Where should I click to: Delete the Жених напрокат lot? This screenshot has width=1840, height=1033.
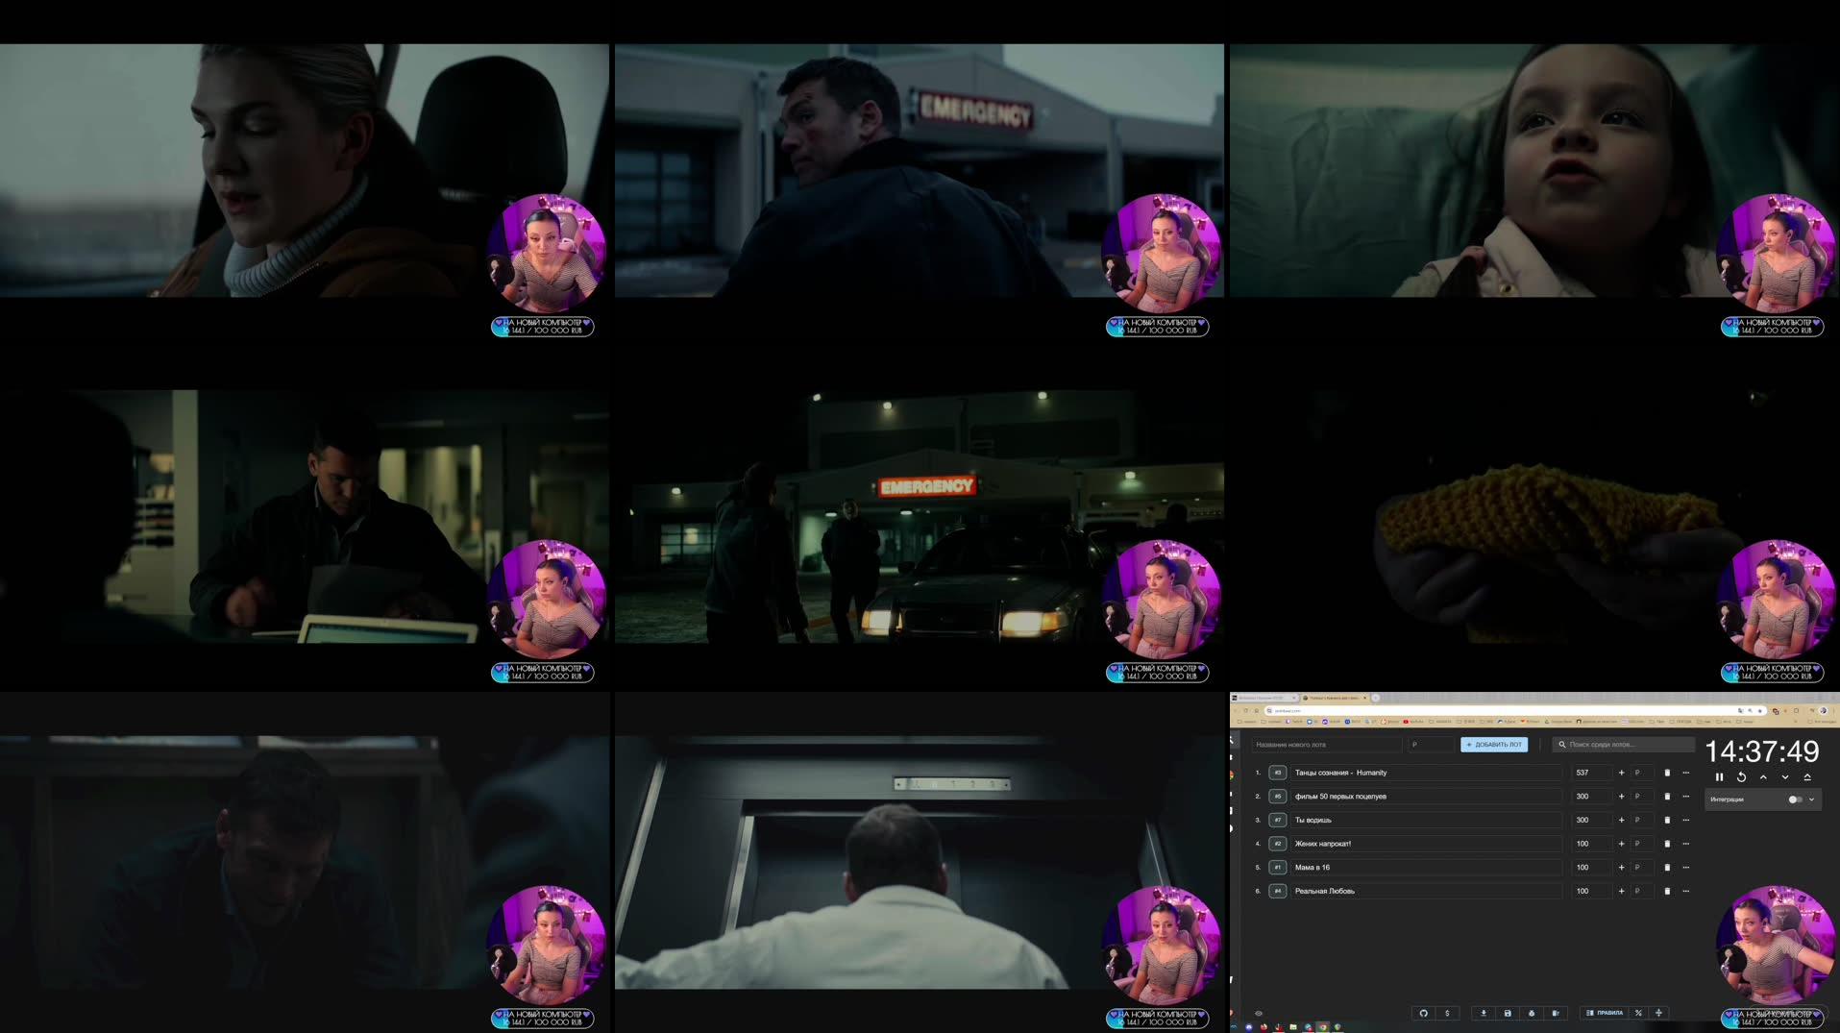pyautogui.click(x=1667, y=844)
